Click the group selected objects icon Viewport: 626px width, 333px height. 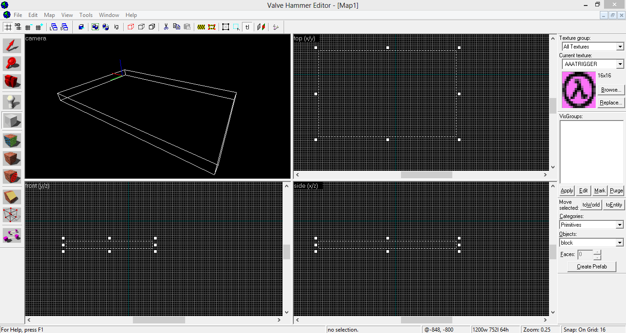[95, 27]
